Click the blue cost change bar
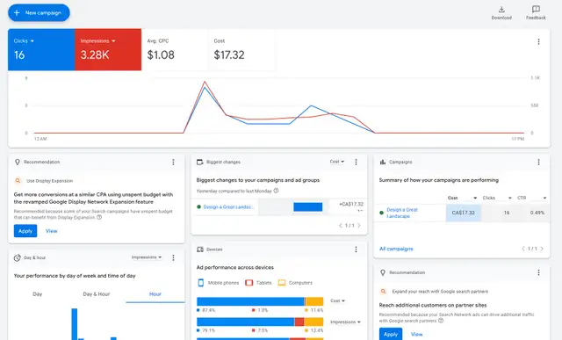 coord(308,207)
